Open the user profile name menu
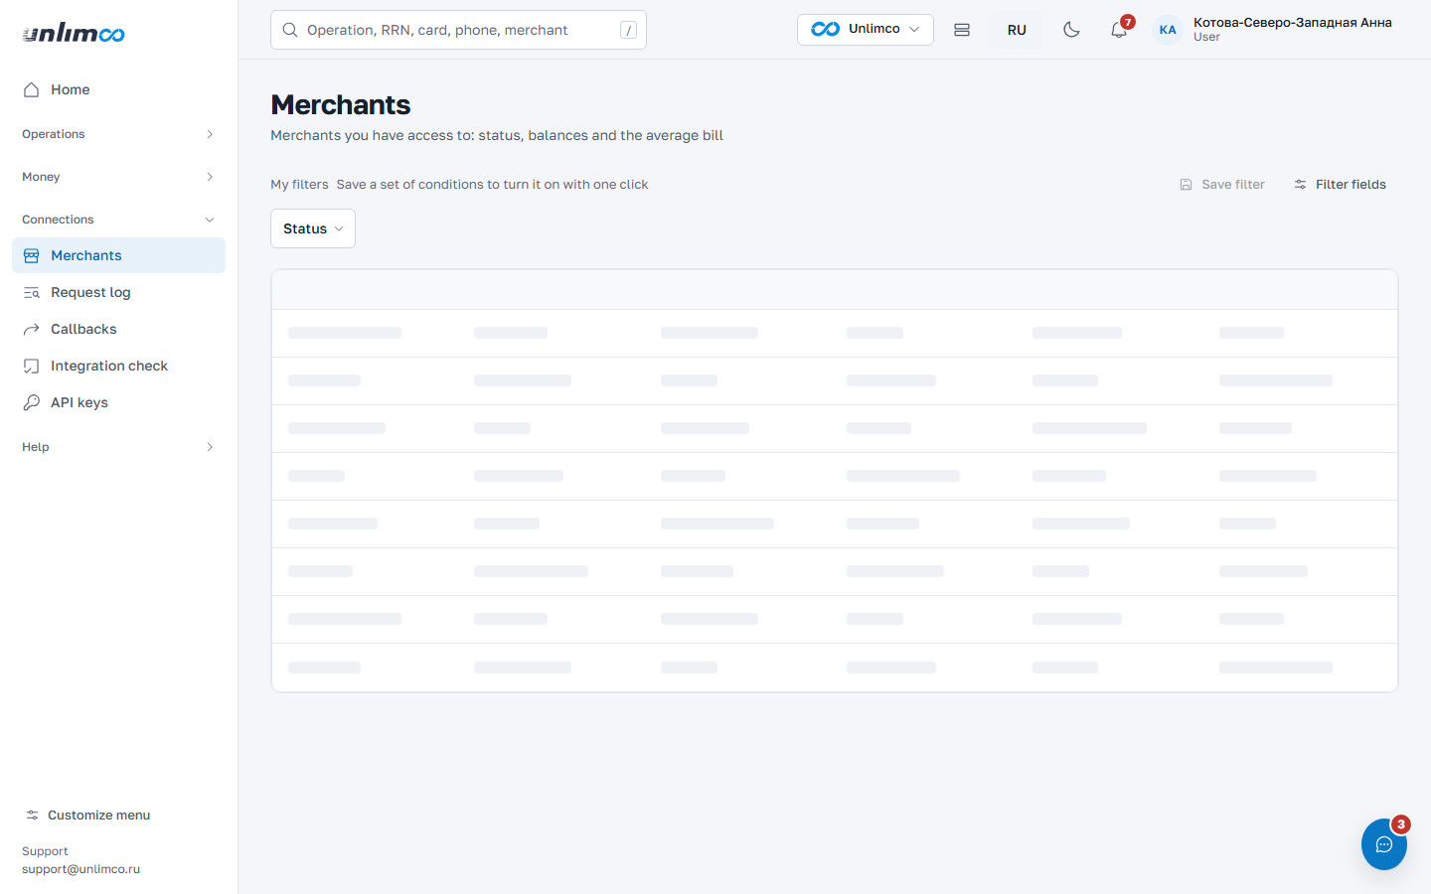This screenshot has width=1431, height=894. click(x=1292, y=29)
